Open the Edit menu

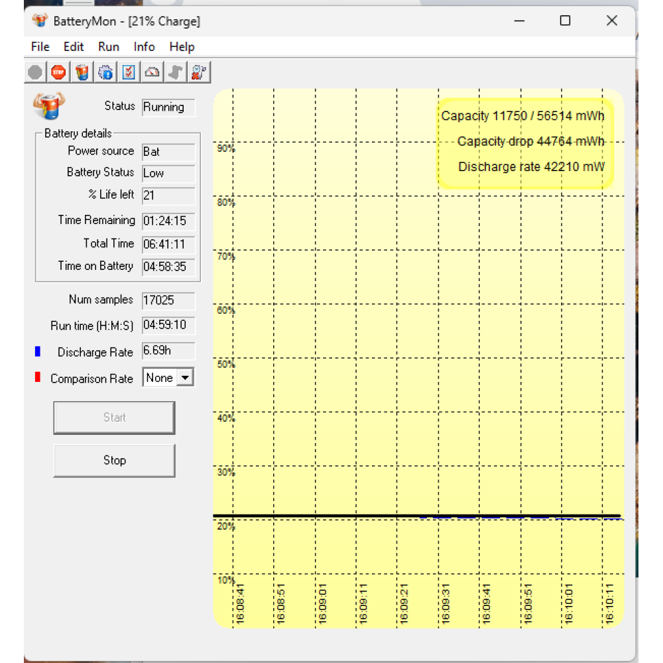[x=74, y=46]
